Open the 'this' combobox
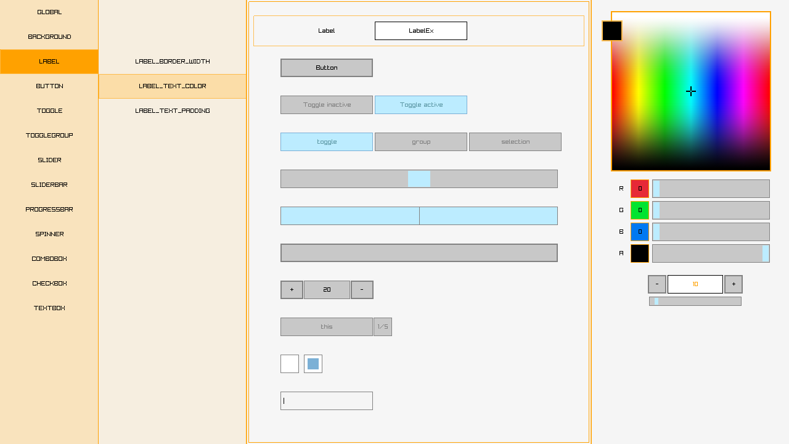789x444 pixels. point(327,327)
